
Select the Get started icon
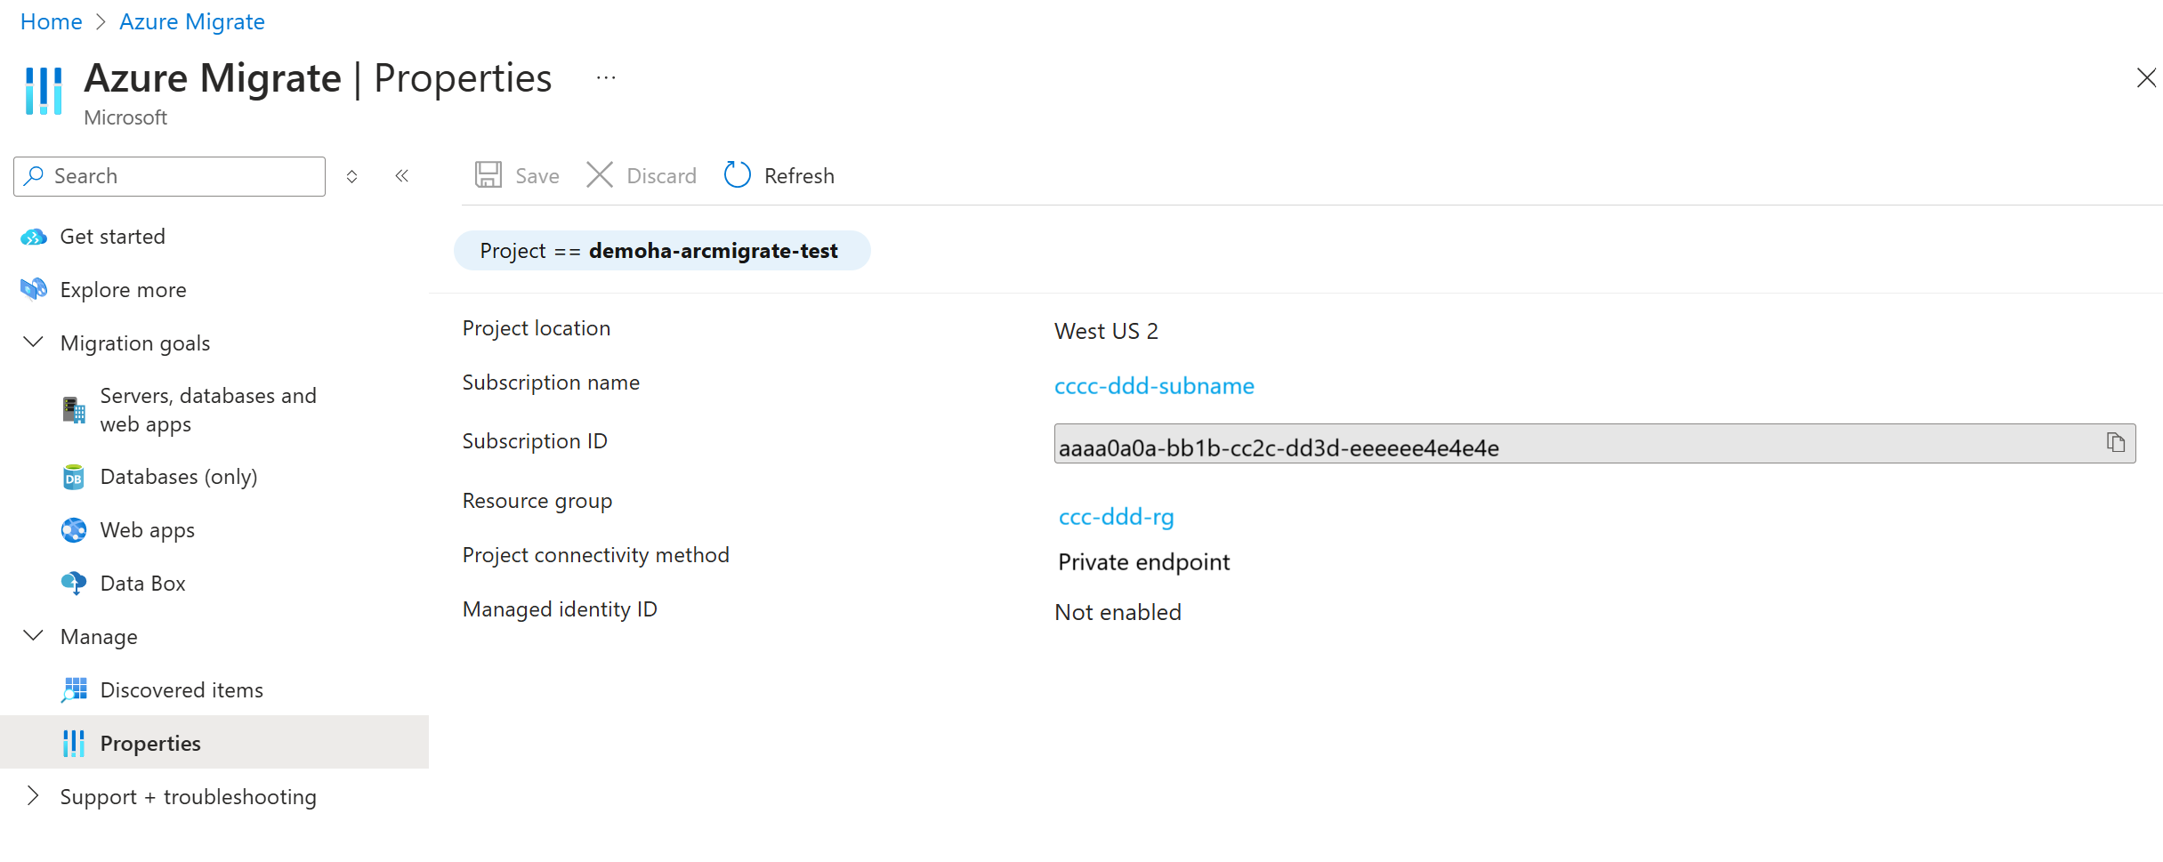click(33, 236)
